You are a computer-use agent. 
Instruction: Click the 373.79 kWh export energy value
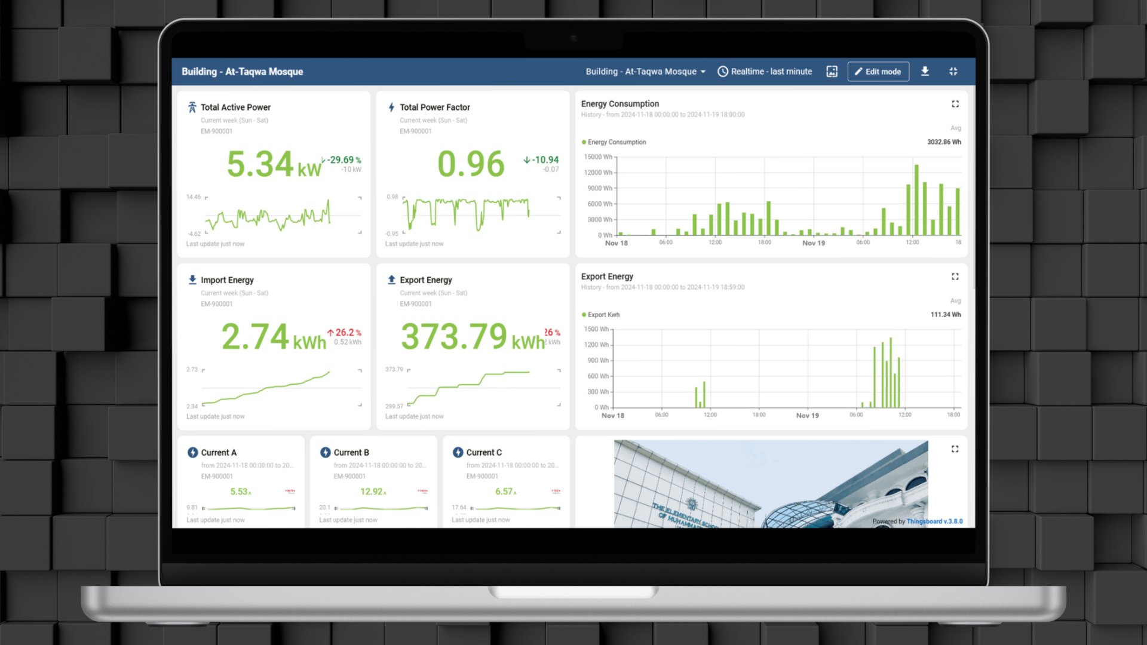point(473,337)
